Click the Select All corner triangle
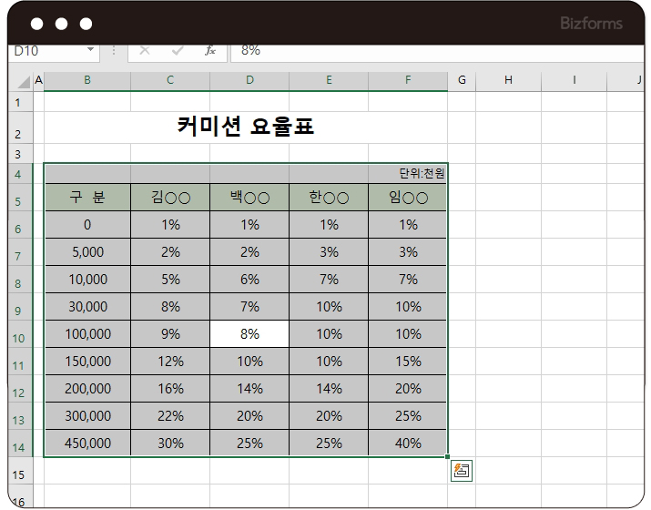 pos(24,82)
